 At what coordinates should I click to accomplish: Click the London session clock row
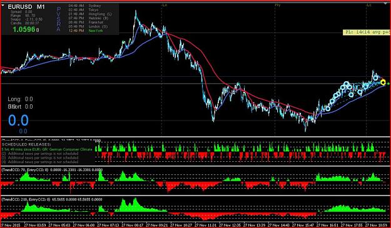coord(88,26)
